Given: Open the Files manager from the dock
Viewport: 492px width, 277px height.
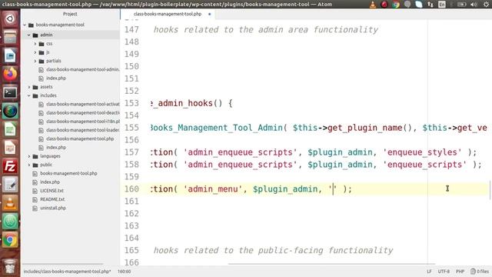Looking at the screenshot, I should pos(10,38).
